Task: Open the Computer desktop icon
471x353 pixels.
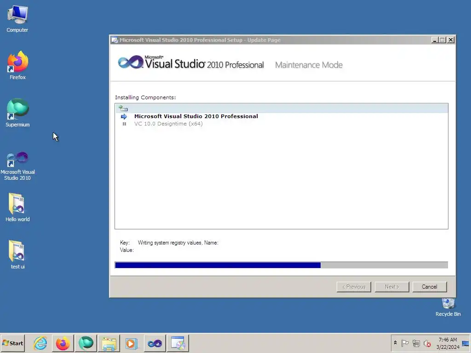Action: click(x=17, y=19)
